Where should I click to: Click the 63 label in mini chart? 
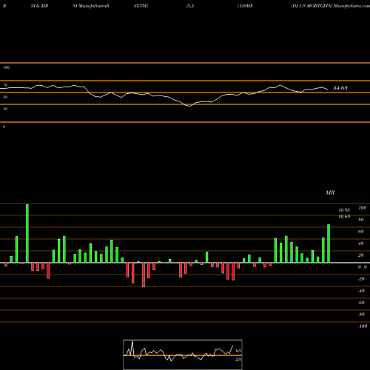point(238,351)
